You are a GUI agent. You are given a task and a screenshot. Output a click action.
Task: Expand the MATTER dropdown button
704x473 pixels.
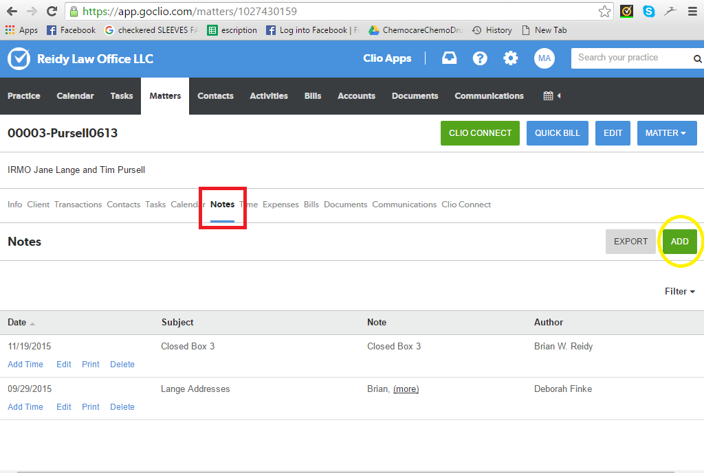pos(667,133)
